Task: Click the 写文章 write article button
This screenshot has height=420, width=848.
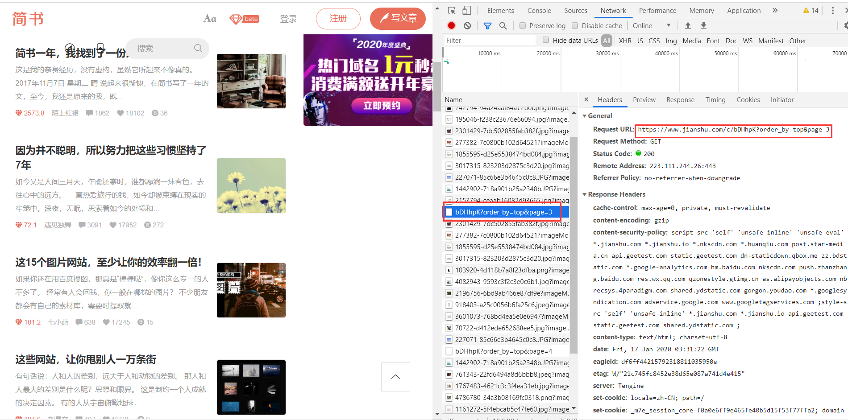Action: click(x=398, y=18)
